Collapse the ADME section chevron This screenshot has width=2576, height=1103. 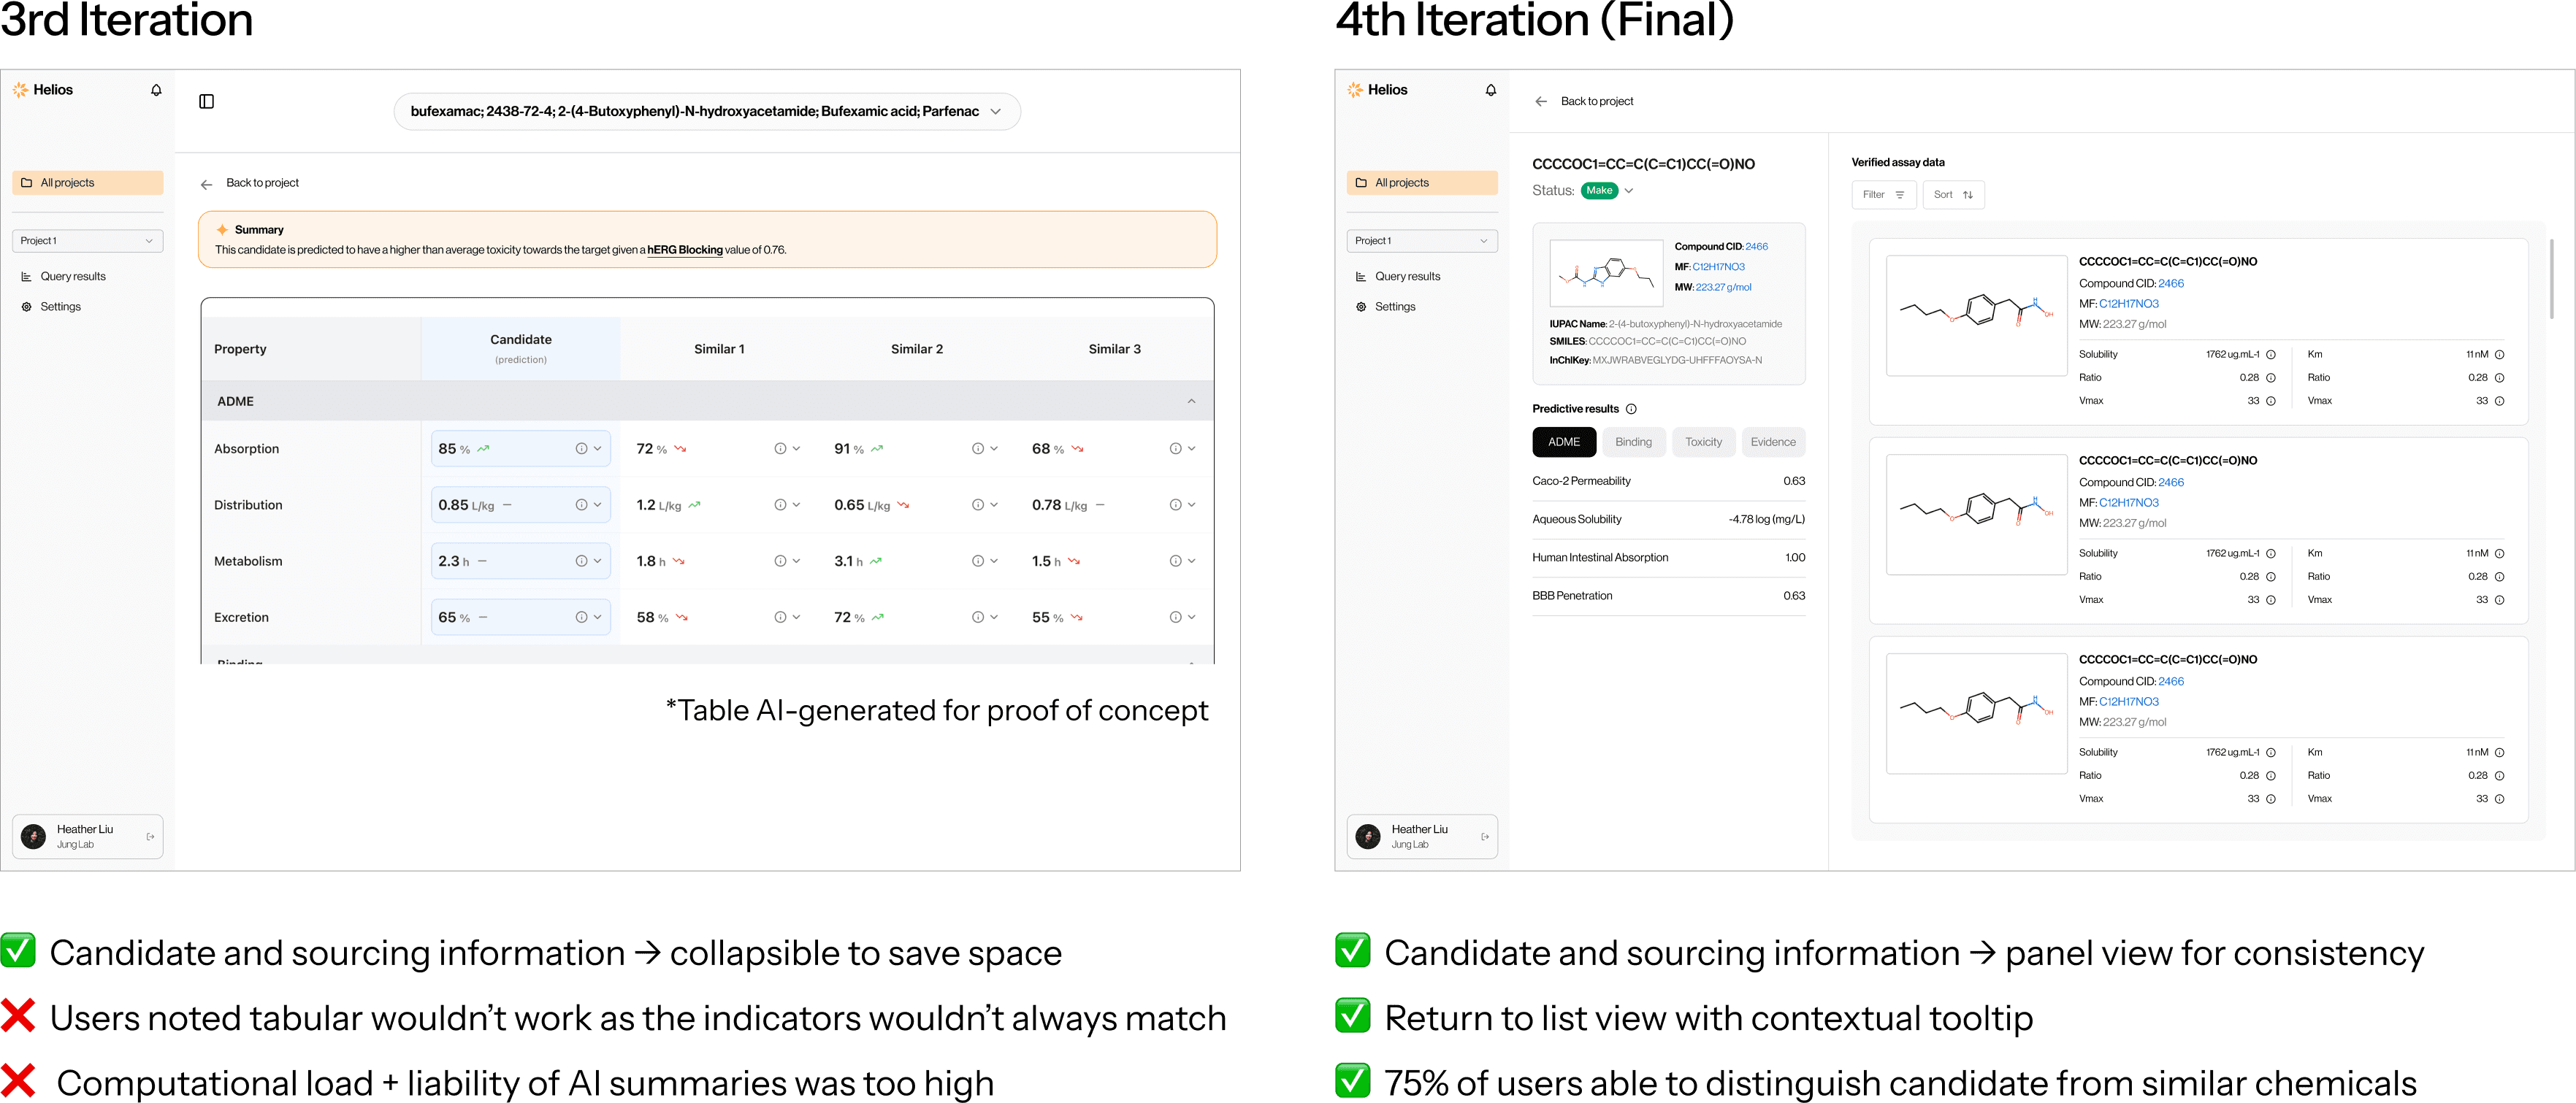point(1191,401)
